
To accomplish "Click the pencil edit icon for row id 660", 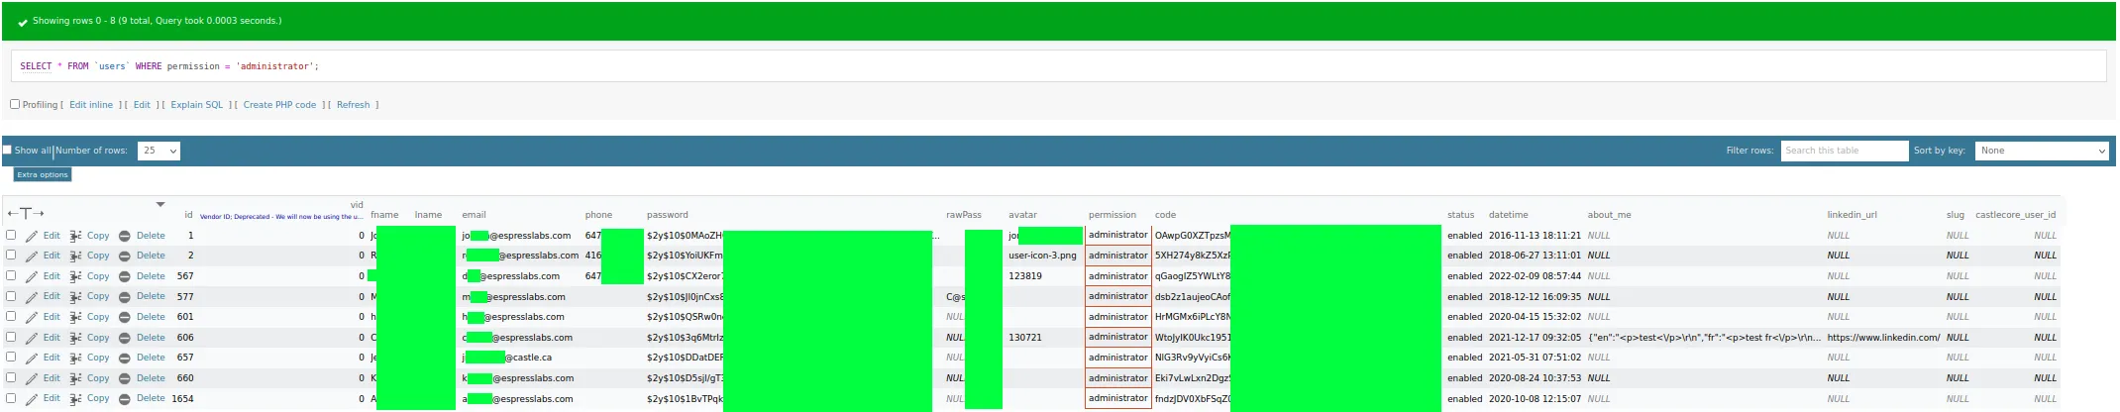I will 32,378.
